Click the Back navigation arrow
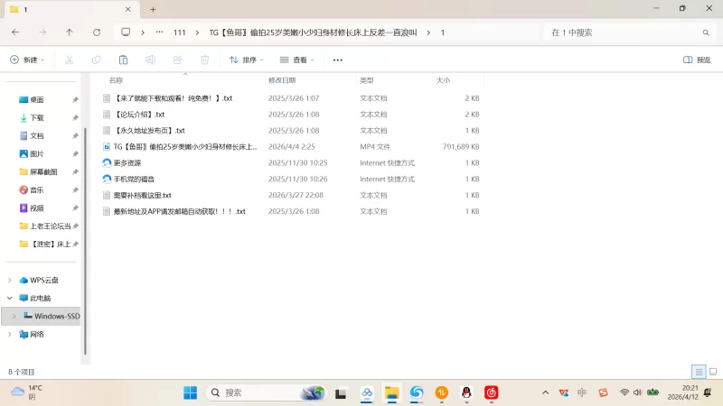Image resolution: width=723 pixels, height=406 pixels. tap(15, 32)
